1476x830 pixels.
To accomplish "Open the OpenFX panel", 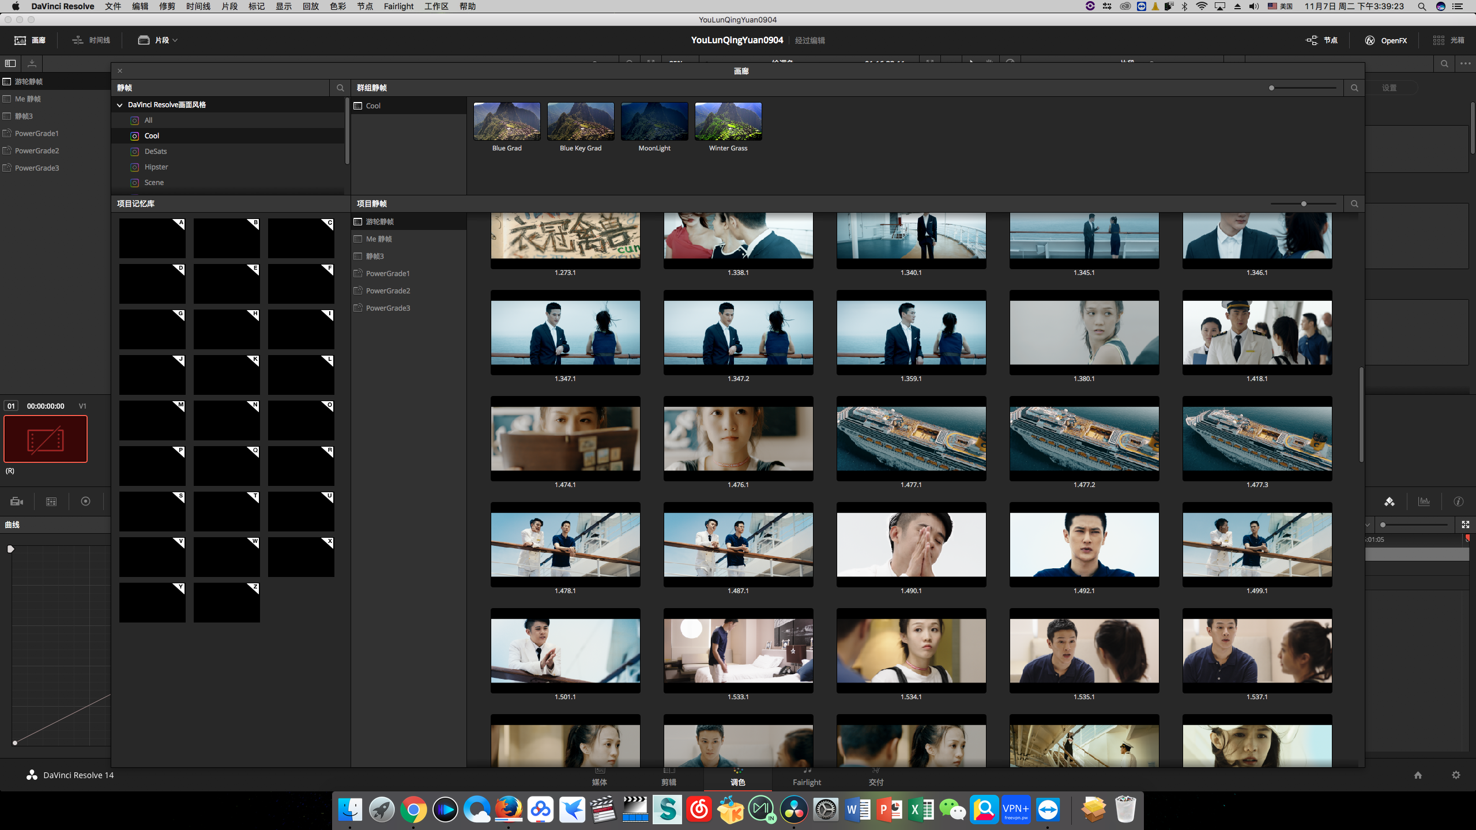I will (1386, 40).
